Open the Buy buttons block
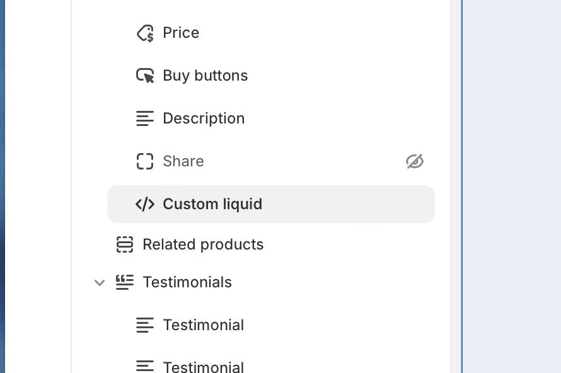 coord(205,76)
